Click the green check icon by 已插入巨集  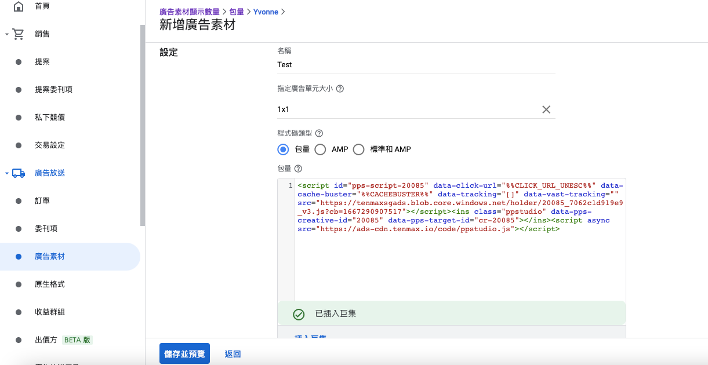point(299,314)
